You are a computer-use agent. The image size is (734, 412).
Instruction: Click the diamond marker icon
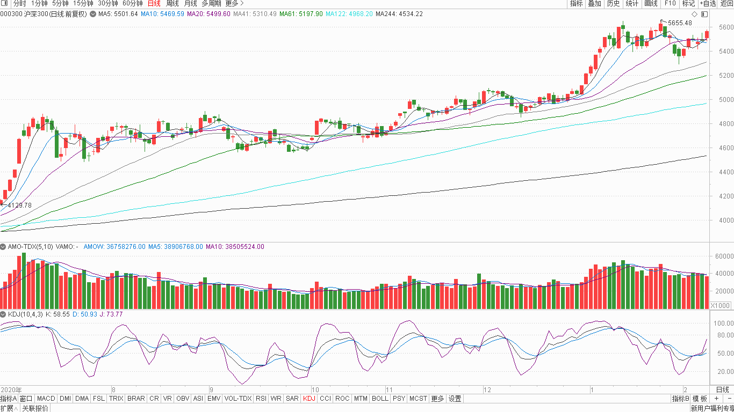(694, 14)
